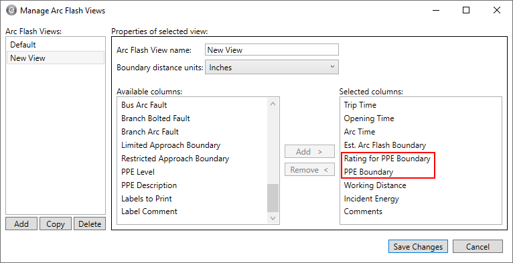Choose Incident Energy selected column
The image size is (513, 263).
371,199
